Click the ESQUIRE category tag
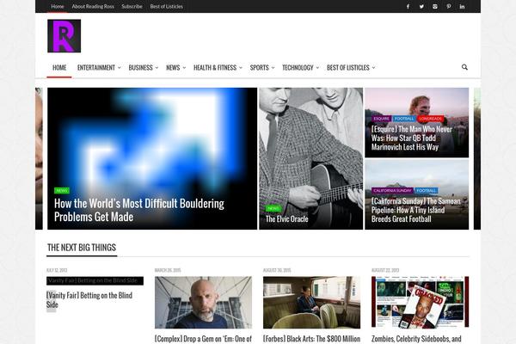 coord(381,119)
